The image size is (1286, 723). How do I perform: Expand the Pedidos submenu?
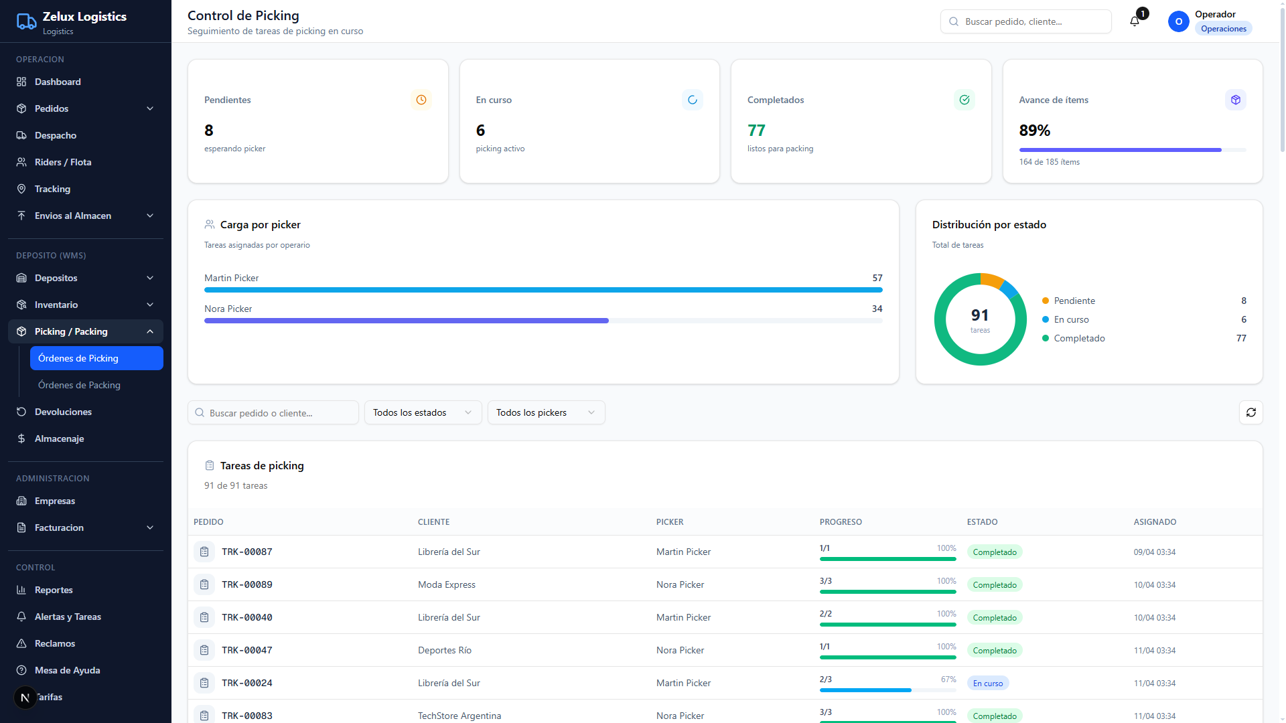tap(86, 108)
